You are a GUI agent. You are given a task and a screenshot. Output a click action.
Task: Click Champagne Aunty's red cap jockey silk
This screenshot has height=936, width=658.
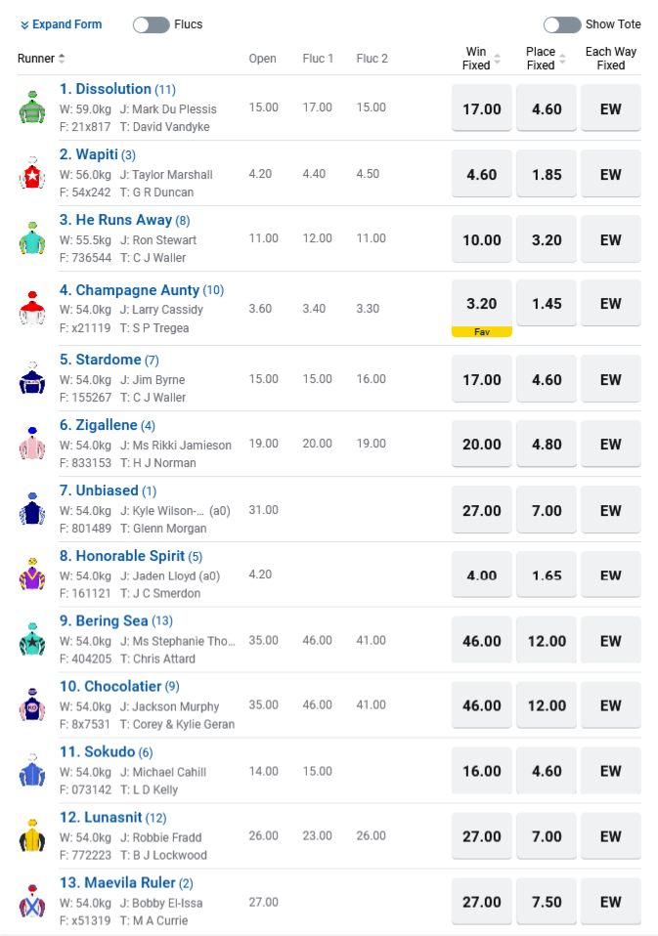[32, 308]
